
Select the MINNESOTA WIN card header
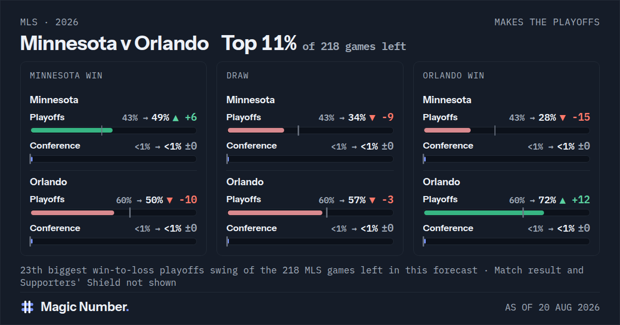pos(66,76)
